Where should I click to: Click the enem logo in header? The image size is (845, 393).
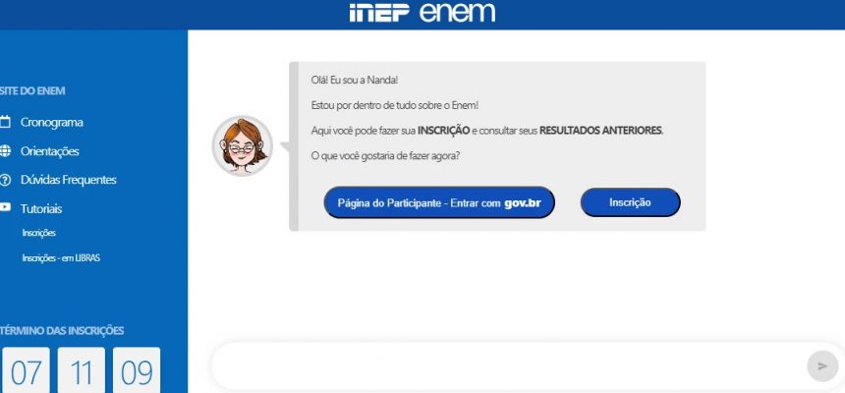457,13
